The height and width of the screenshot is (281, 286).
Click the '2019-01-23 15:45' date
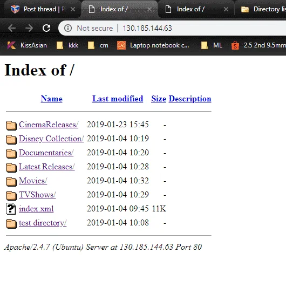pyautogui.click(x=118, y=125)
